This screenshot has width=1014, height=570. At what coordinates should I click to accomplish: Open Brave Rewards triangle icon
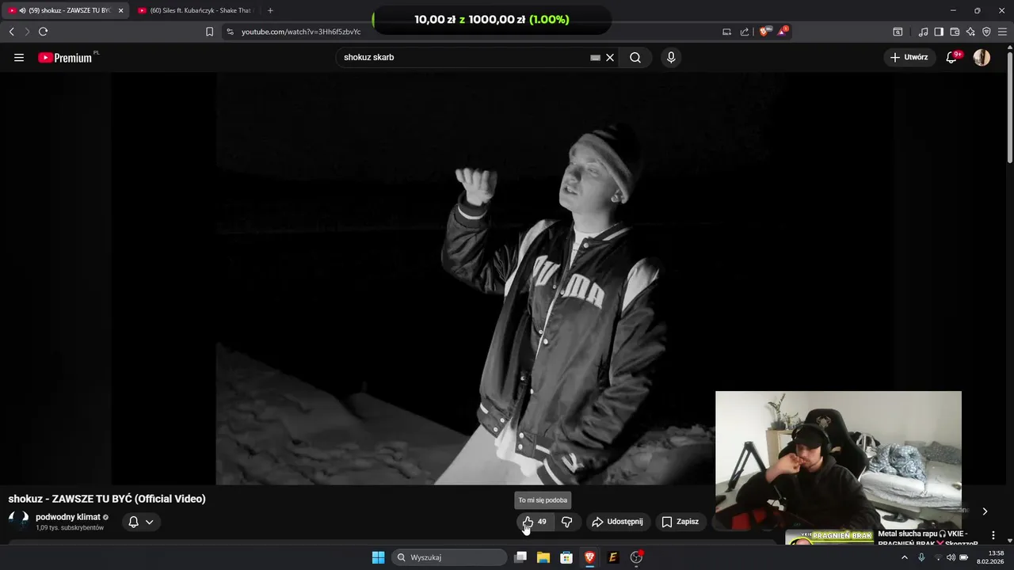point(783,32)
